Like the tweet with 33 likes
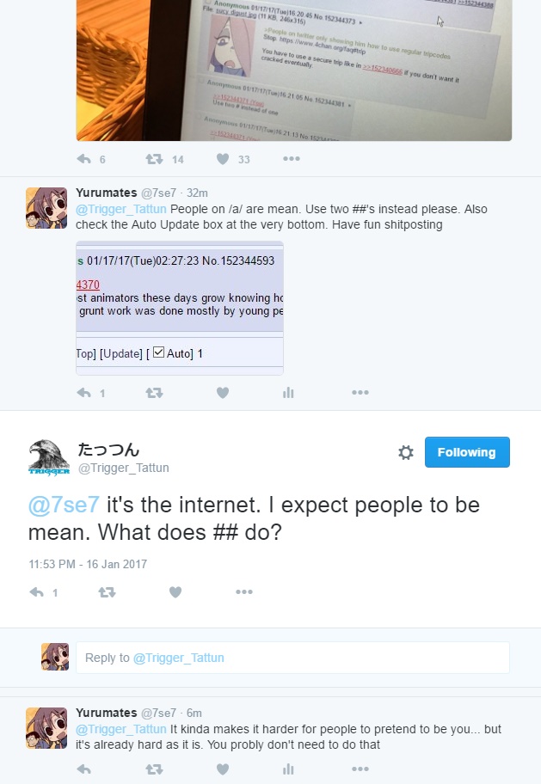Screen dimensions: 541x784 point(223,159)
